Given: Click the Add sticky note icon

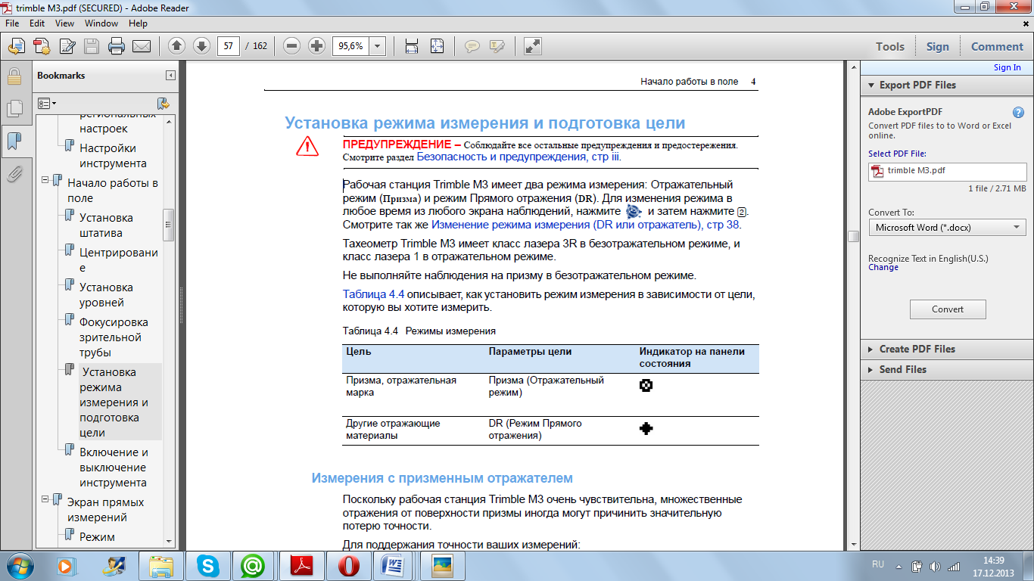Looking at the screenshot, I should [472, 46].
